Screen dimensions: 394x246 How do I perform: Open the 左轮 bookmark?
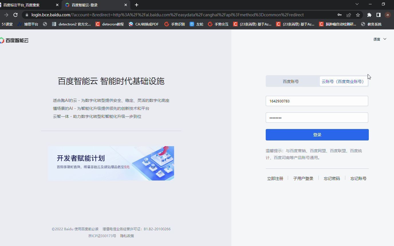(196, 24)
